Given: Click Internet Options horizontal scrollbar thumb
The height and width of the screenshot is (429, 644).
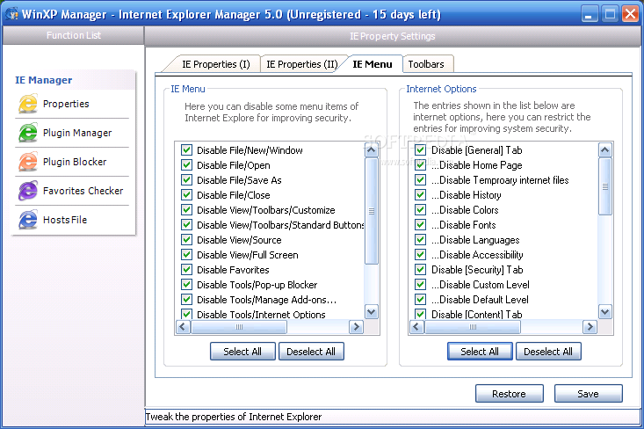Looking at the screenshot, I should coord(473,327).
